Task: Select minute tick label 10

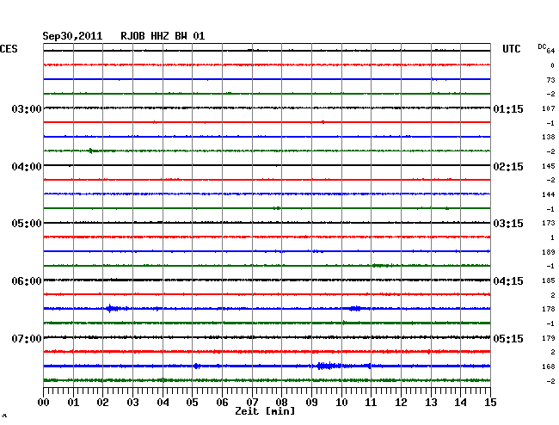Action: [x=341, y=403]
